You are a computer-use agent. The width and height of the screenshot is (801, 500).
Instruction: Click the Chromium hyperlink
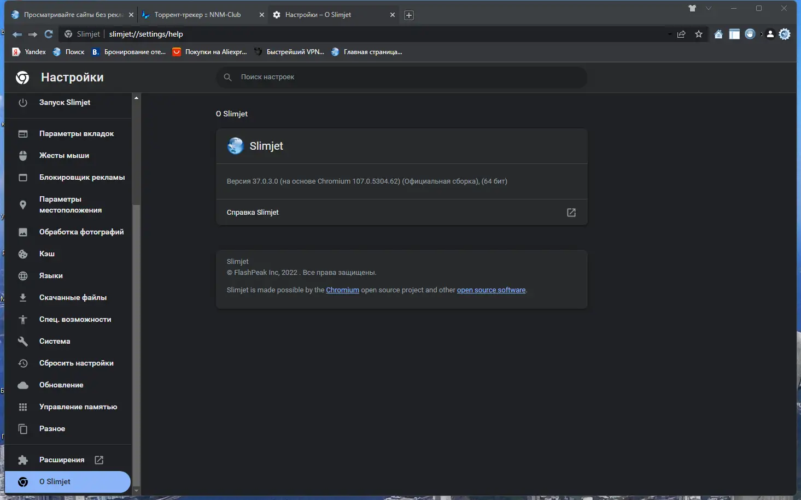(343, 290)
